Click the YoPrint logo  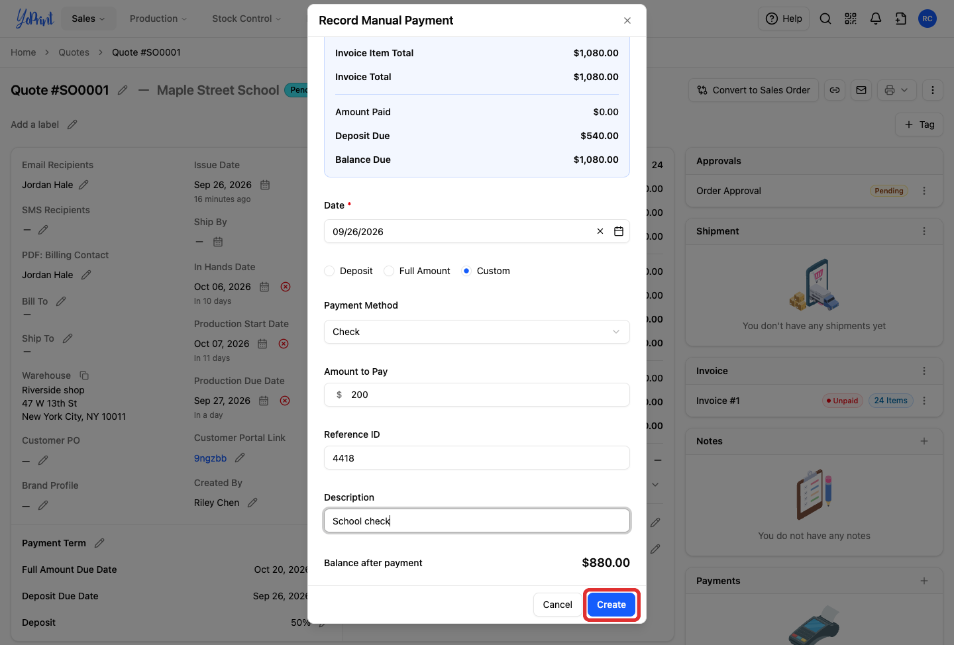[x=34, y=19]
